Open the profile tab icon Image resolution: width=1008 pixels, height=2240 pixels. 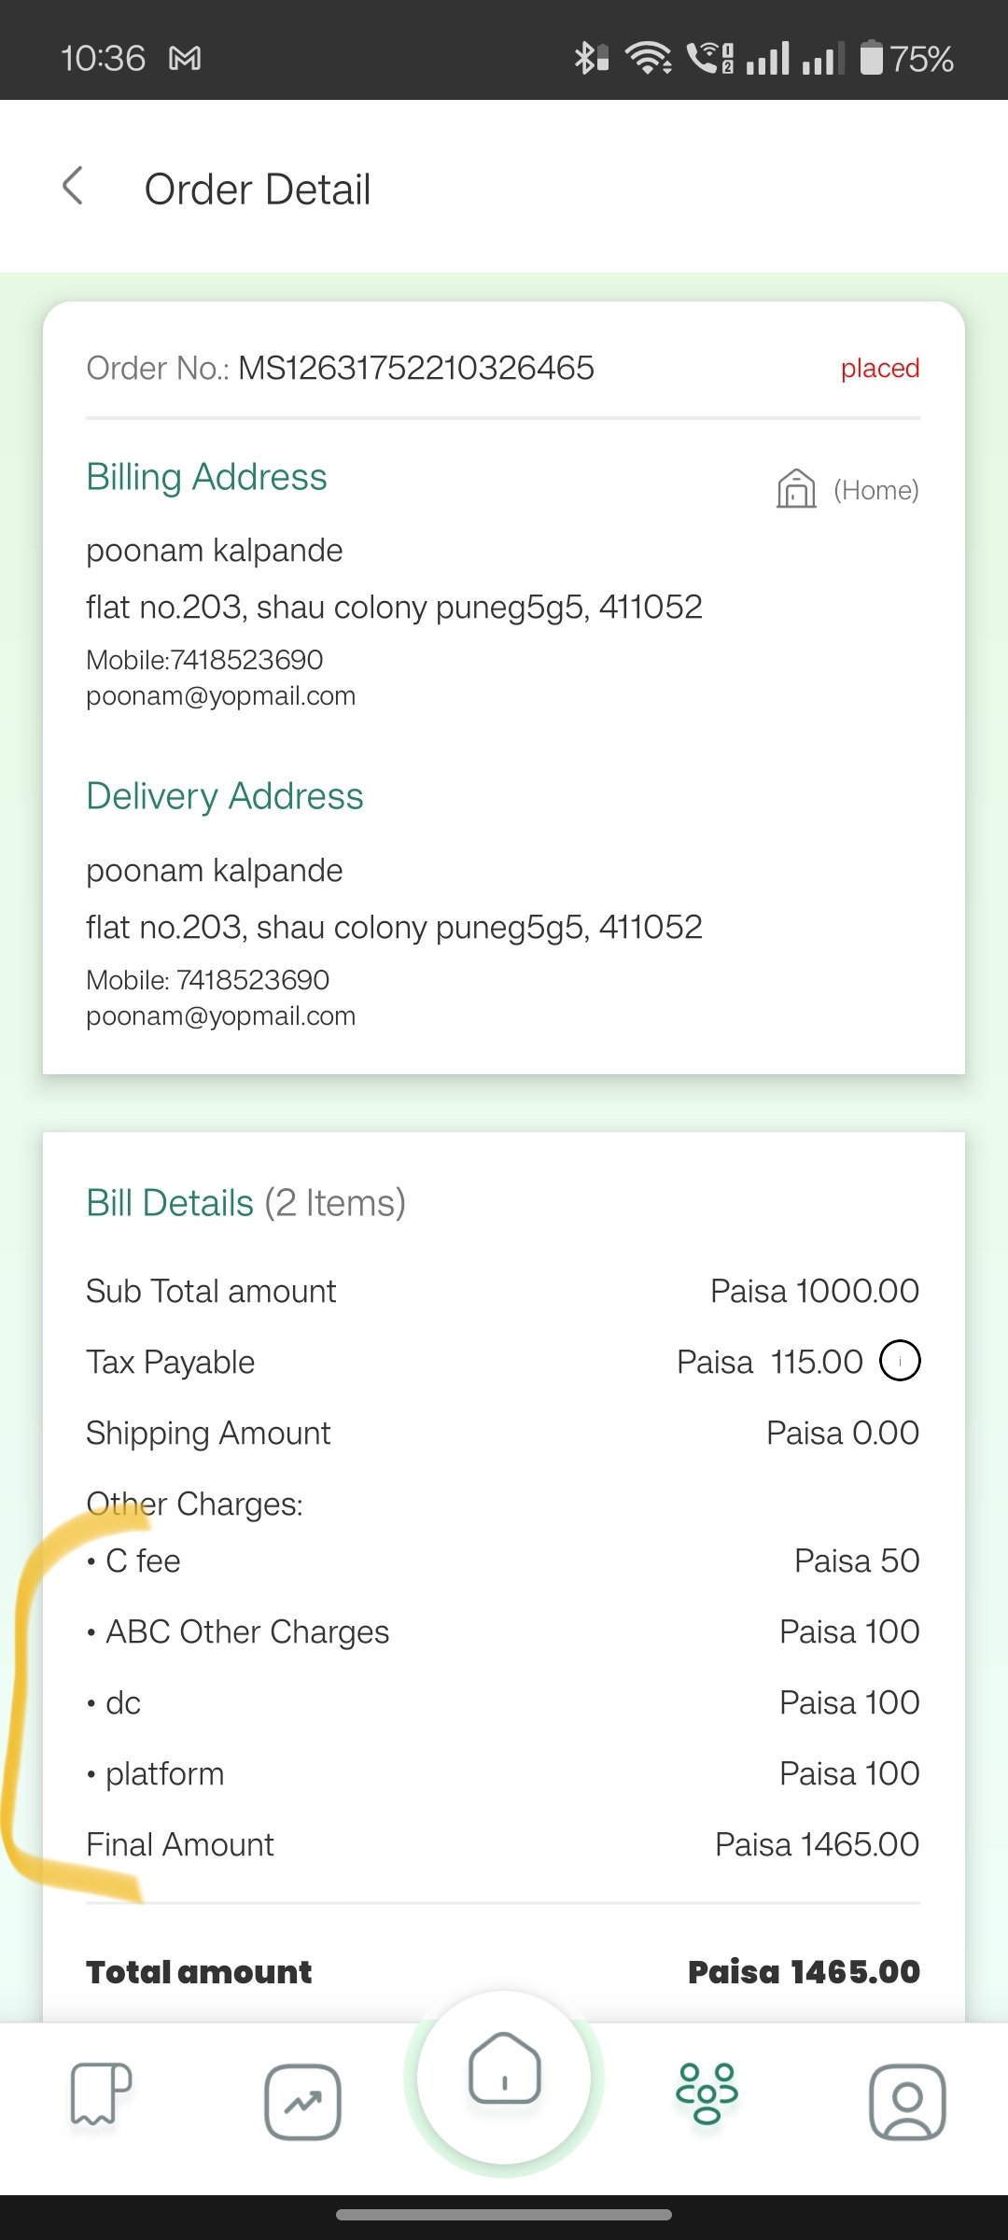[x=907, y=2102]
